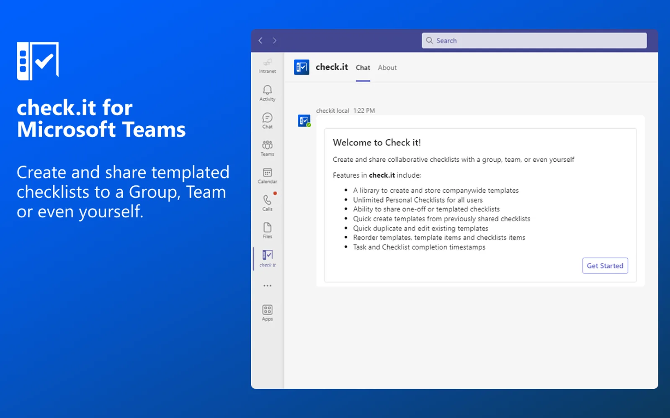Click bullet 'Quick duplicate and edit existing templates'
This screenshot has height=418, width=670.
pyautogui.click(x=421, y=228)
